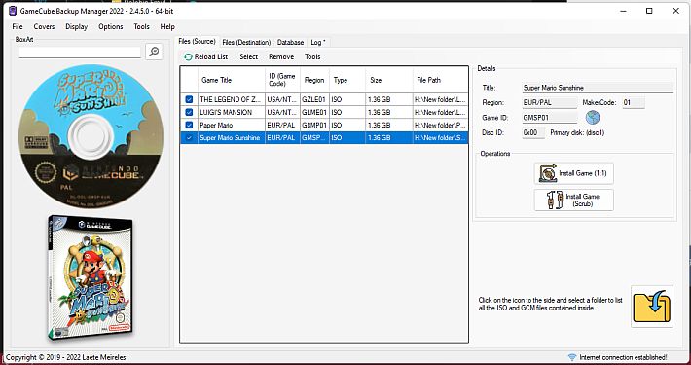The height and width of the screenshot is (365, 691).
Task: Sort by the Size column header
Action: [389, 80]
